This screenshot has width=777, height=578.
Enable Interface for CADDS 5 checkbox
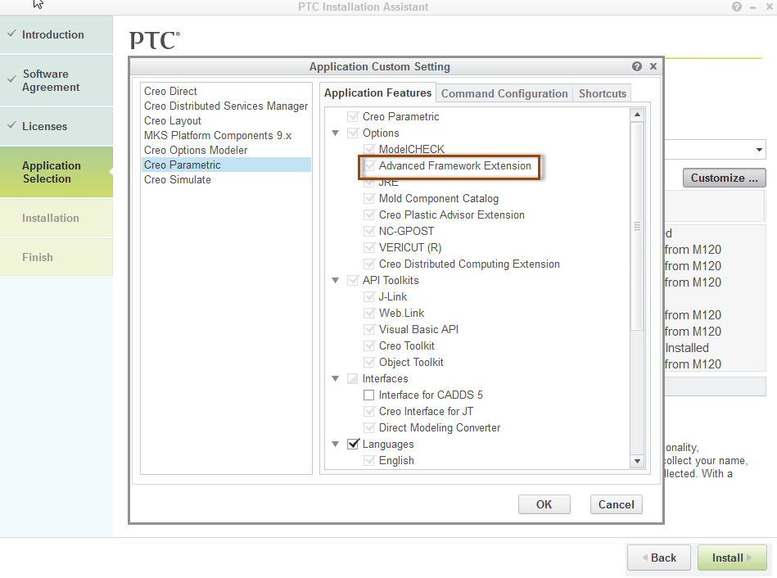click(x=368, y=395)
